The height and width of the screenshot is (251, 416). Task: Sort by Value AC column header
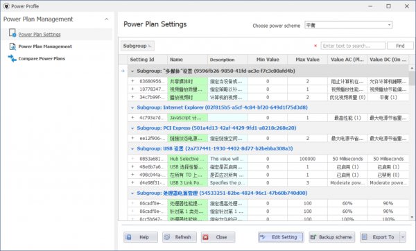point(347,60)
